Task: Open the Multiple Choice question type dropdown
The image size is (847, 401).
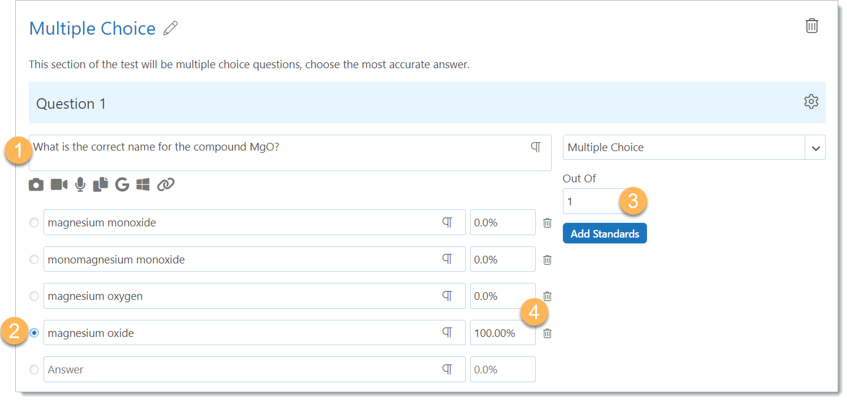Action: point(815,148)
